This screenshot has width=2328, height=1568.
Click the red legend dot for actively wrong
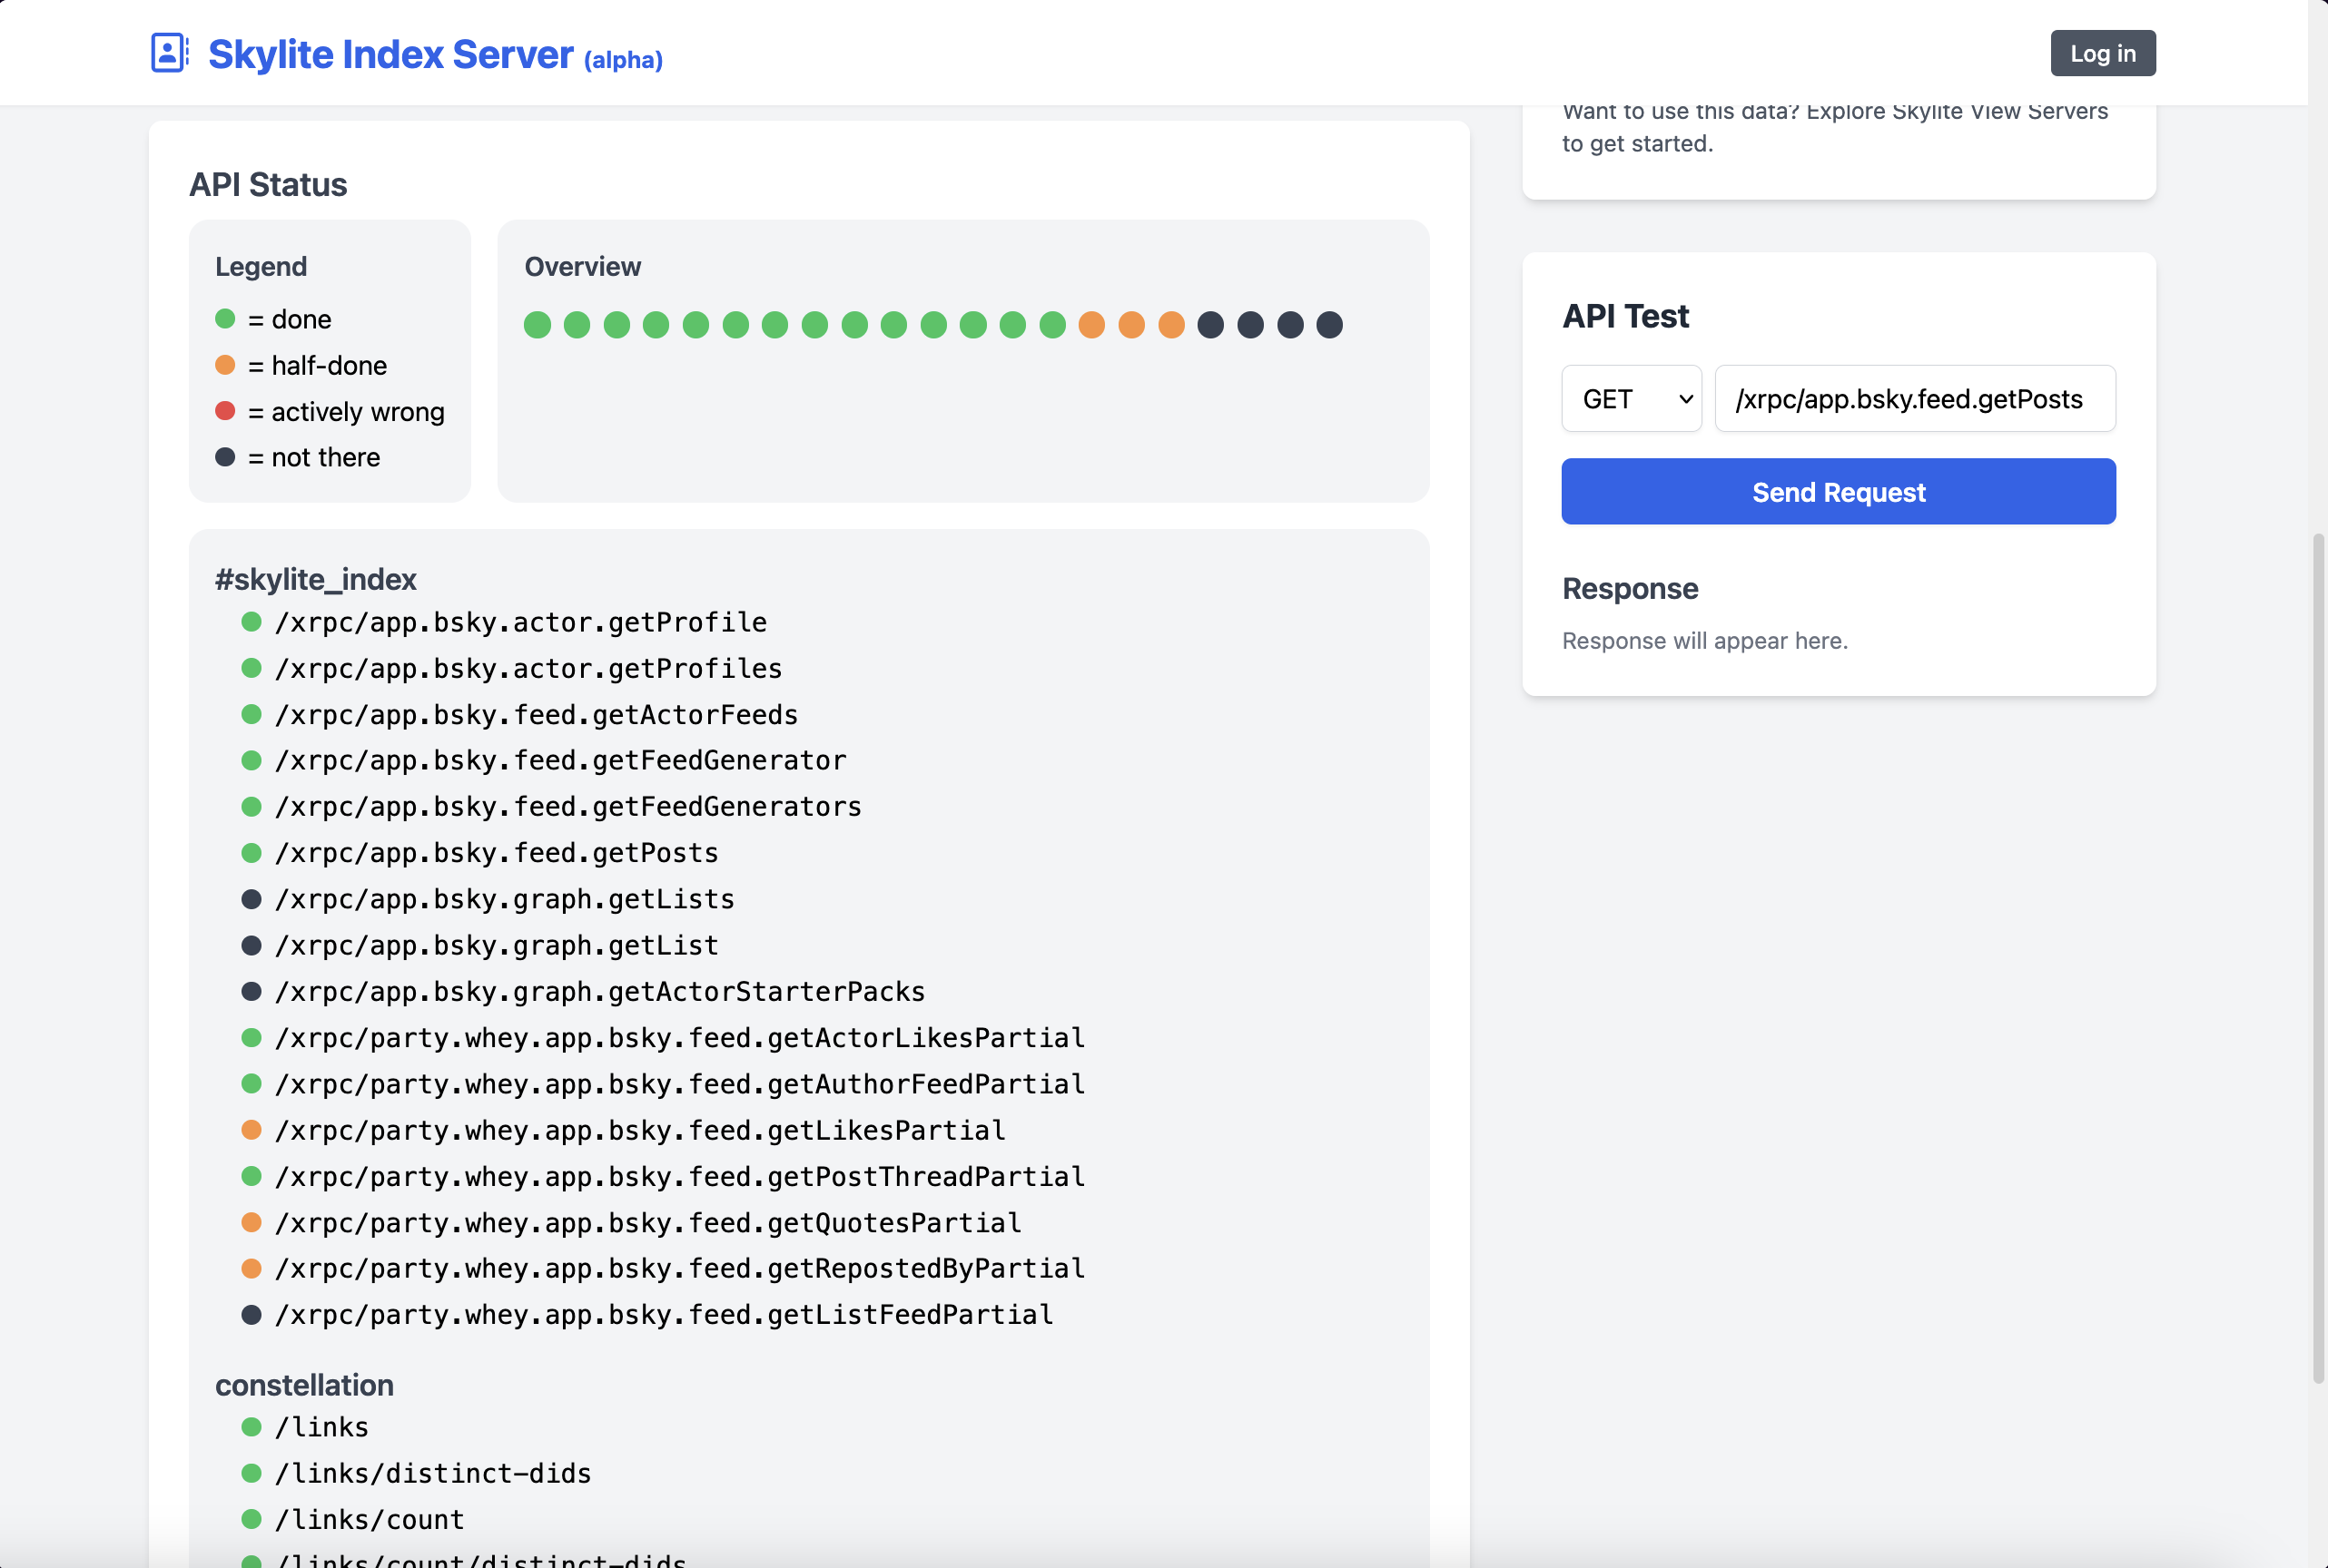point(224,410)
